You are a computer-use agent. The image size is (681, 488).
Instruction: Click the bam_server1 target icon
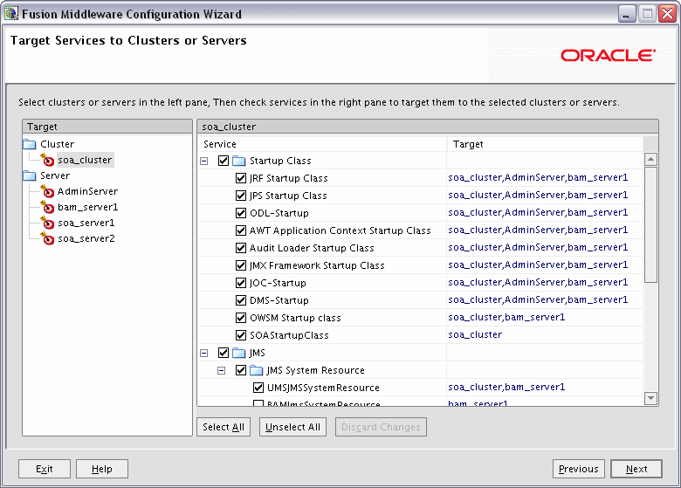click(x=47, y=207)
